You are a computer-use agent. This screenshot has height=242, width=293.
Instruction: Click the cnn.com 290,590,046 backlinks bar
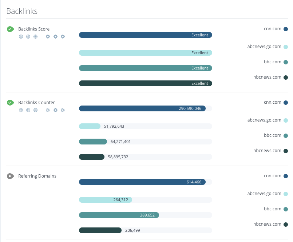(142, 108)
